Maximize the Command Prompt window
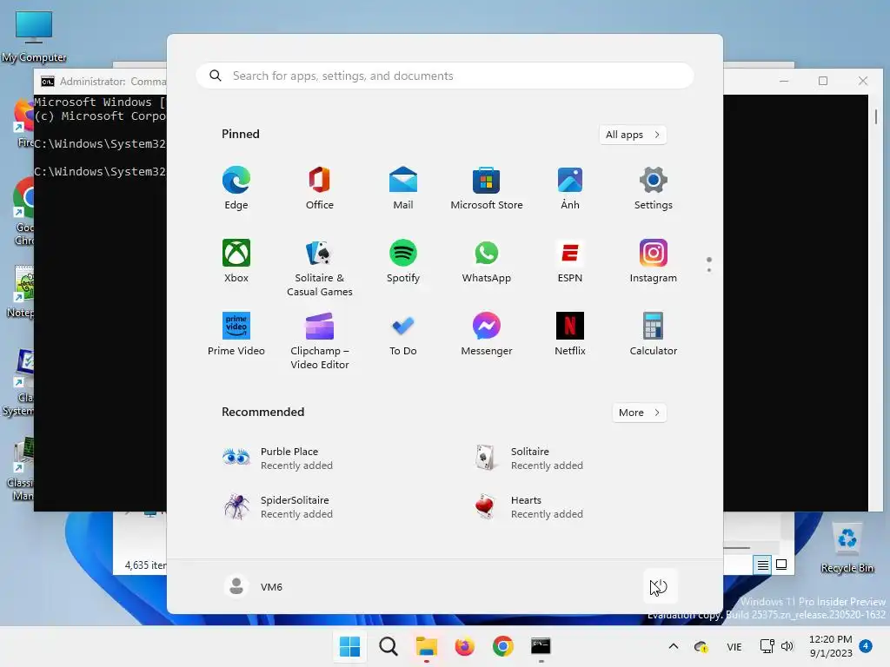Image resolution: width=890 pixels, height=667 pixels. point(823,81)
